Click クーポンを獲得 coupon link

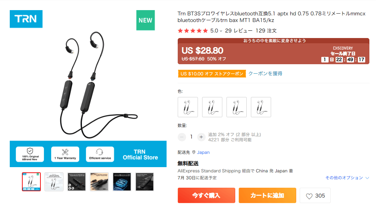(265, 74)
